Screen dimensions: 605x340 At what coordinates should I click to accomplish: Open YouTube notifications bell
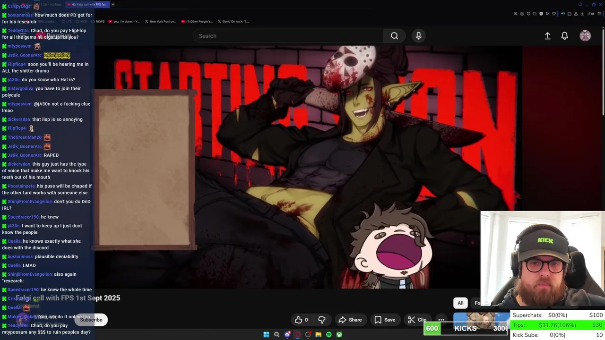click(564, 36)
